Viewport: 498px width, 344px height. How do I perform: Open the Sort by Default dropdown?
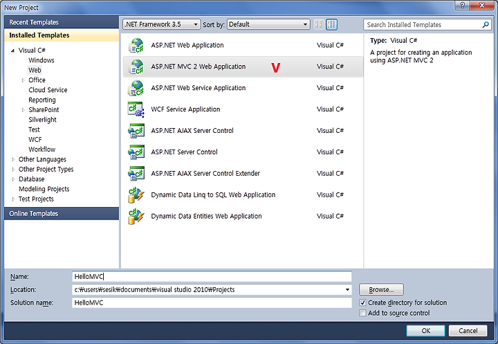point(268,24)
